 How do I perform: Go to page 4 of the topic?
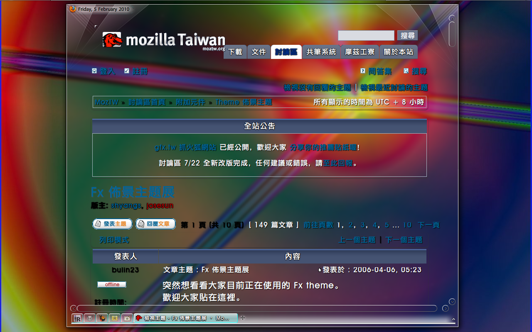375,225
